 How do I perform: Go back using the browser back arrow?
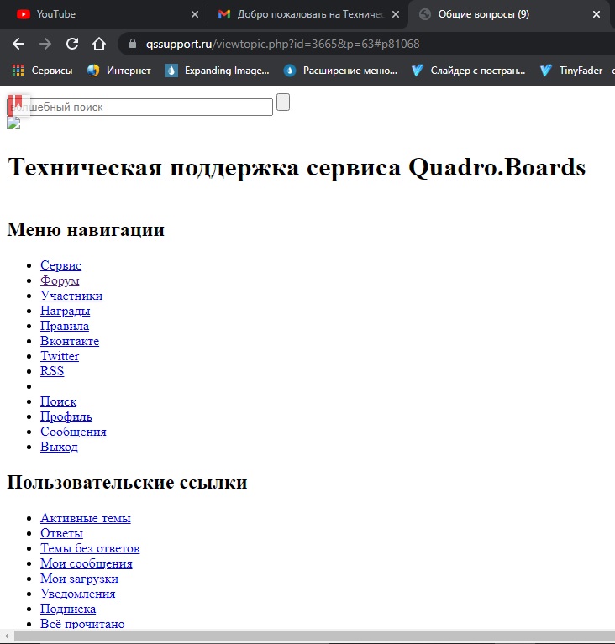coord(18,44)
